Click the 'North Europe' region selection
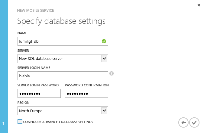This screenshot has width=204, height=133. click(x=59, y=111)
